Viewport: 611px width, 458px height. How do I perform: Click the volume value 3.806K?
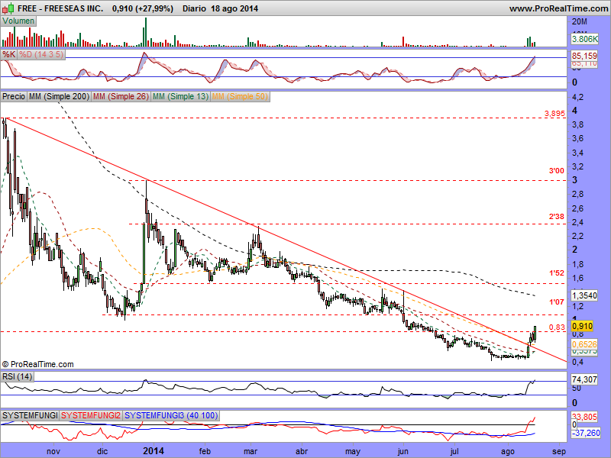[584, 39]
